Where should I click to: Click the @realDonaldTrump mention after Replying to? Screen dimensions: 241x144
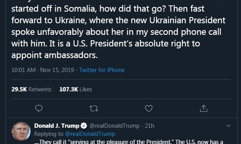click(90, 134)
